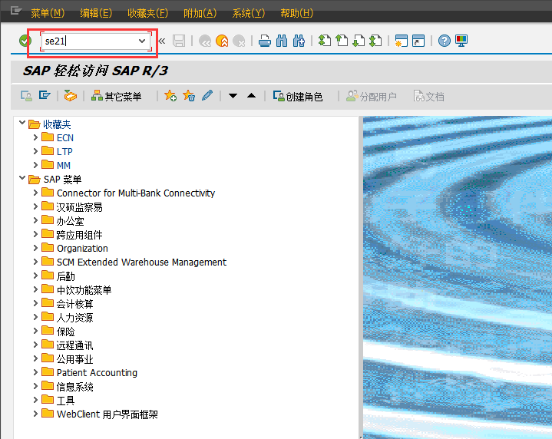This screenshot has height=439, width=552.
Task: Collapse the 收藏夹 tree node
Action: tap(22, 124)
